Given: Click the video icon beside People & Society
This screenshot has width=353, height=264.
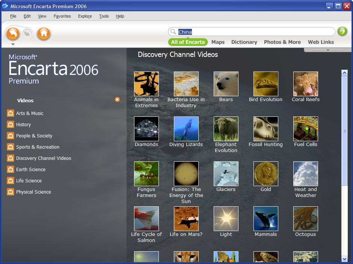Looking at the screenshot, I should click(11, 136).
